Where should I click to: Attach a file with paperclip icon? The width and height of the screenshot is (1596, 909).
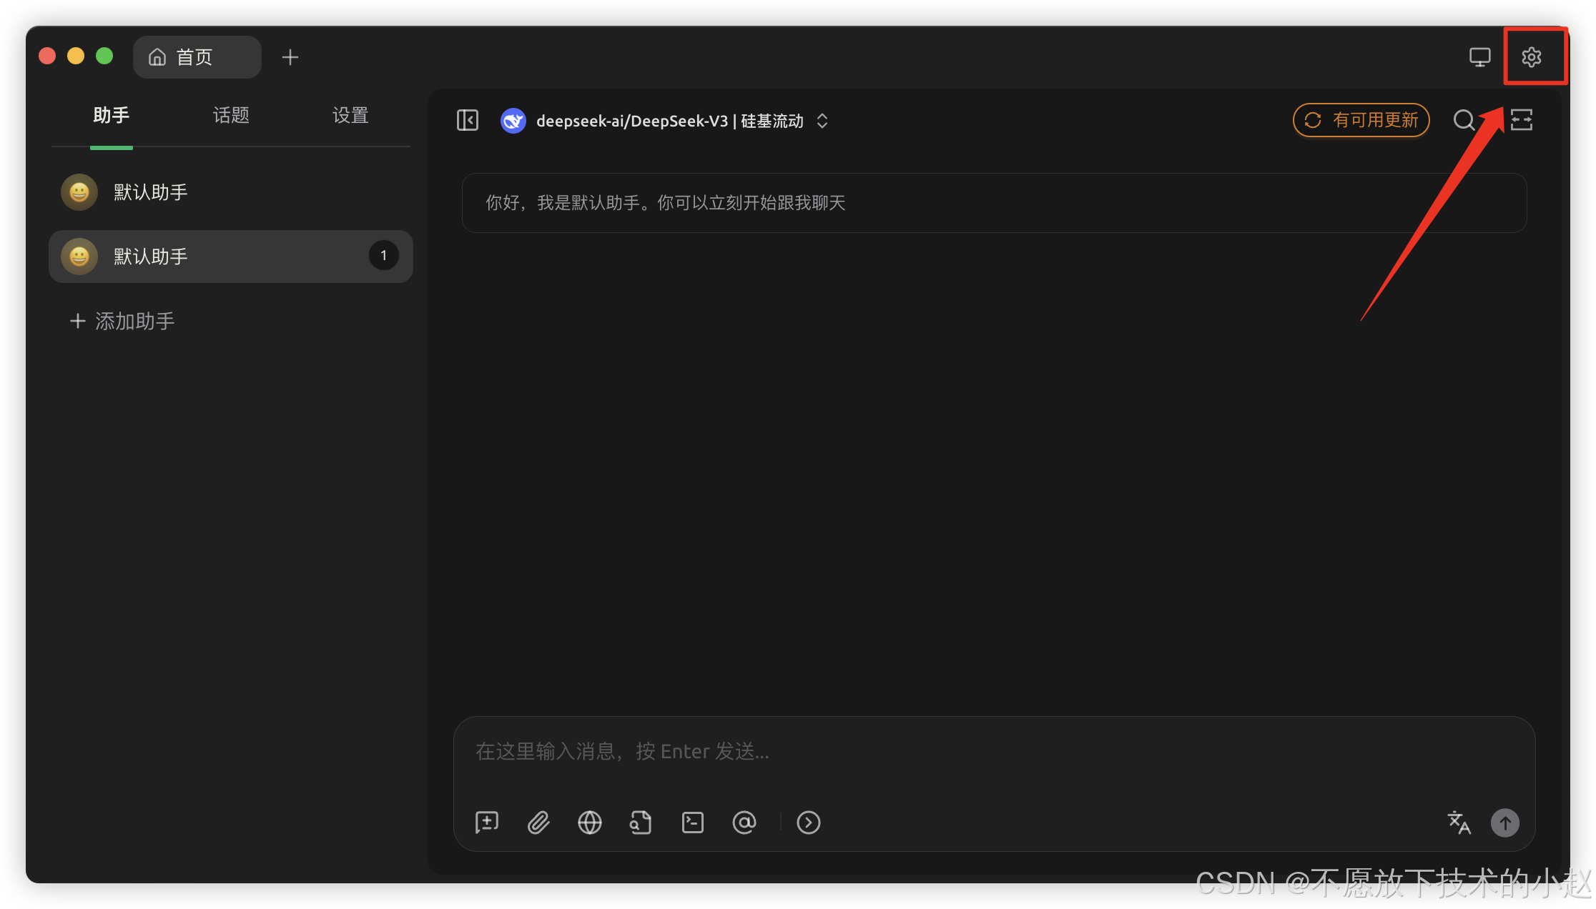[x=538, y=823]
